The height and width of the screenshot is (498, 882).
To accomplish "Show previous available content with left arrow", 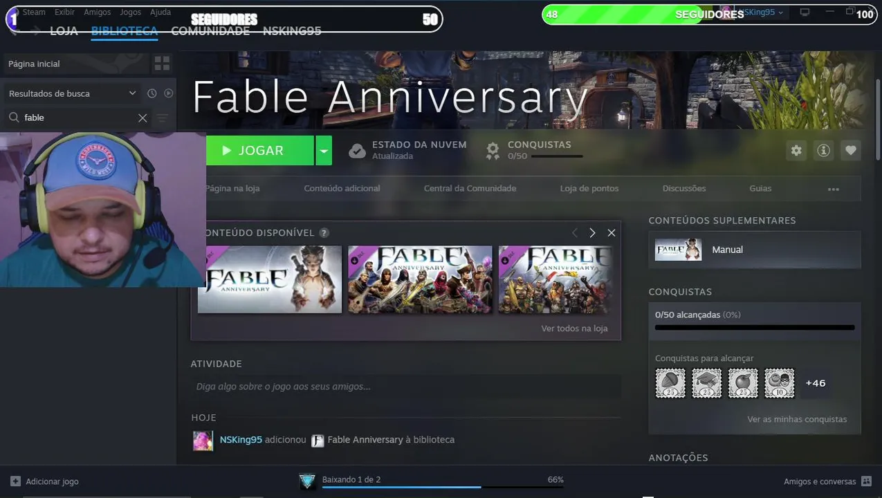I will click(x=574, y=233).
